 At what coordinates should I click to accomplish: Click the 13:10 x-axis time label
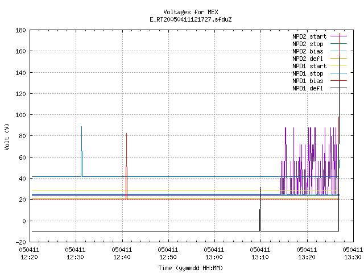260,257
